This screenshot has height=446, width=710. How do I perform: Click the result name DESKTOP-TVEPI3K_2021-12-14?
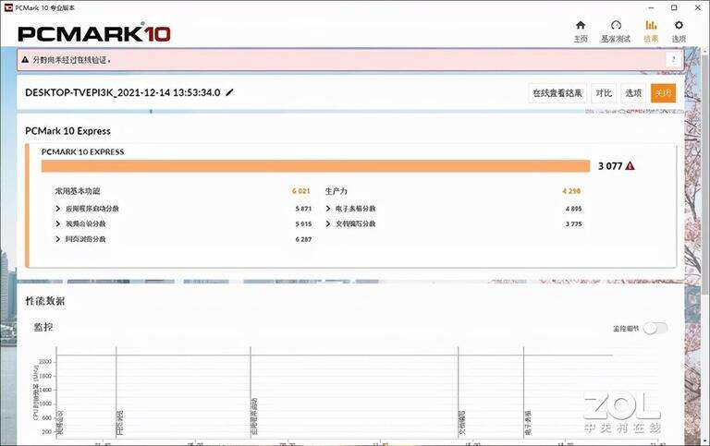pyautogui.click(x=123, y=92)
